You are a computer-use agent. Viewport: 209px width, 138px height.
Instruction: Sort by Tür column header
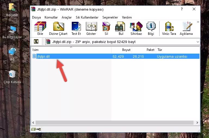(178, 50)
